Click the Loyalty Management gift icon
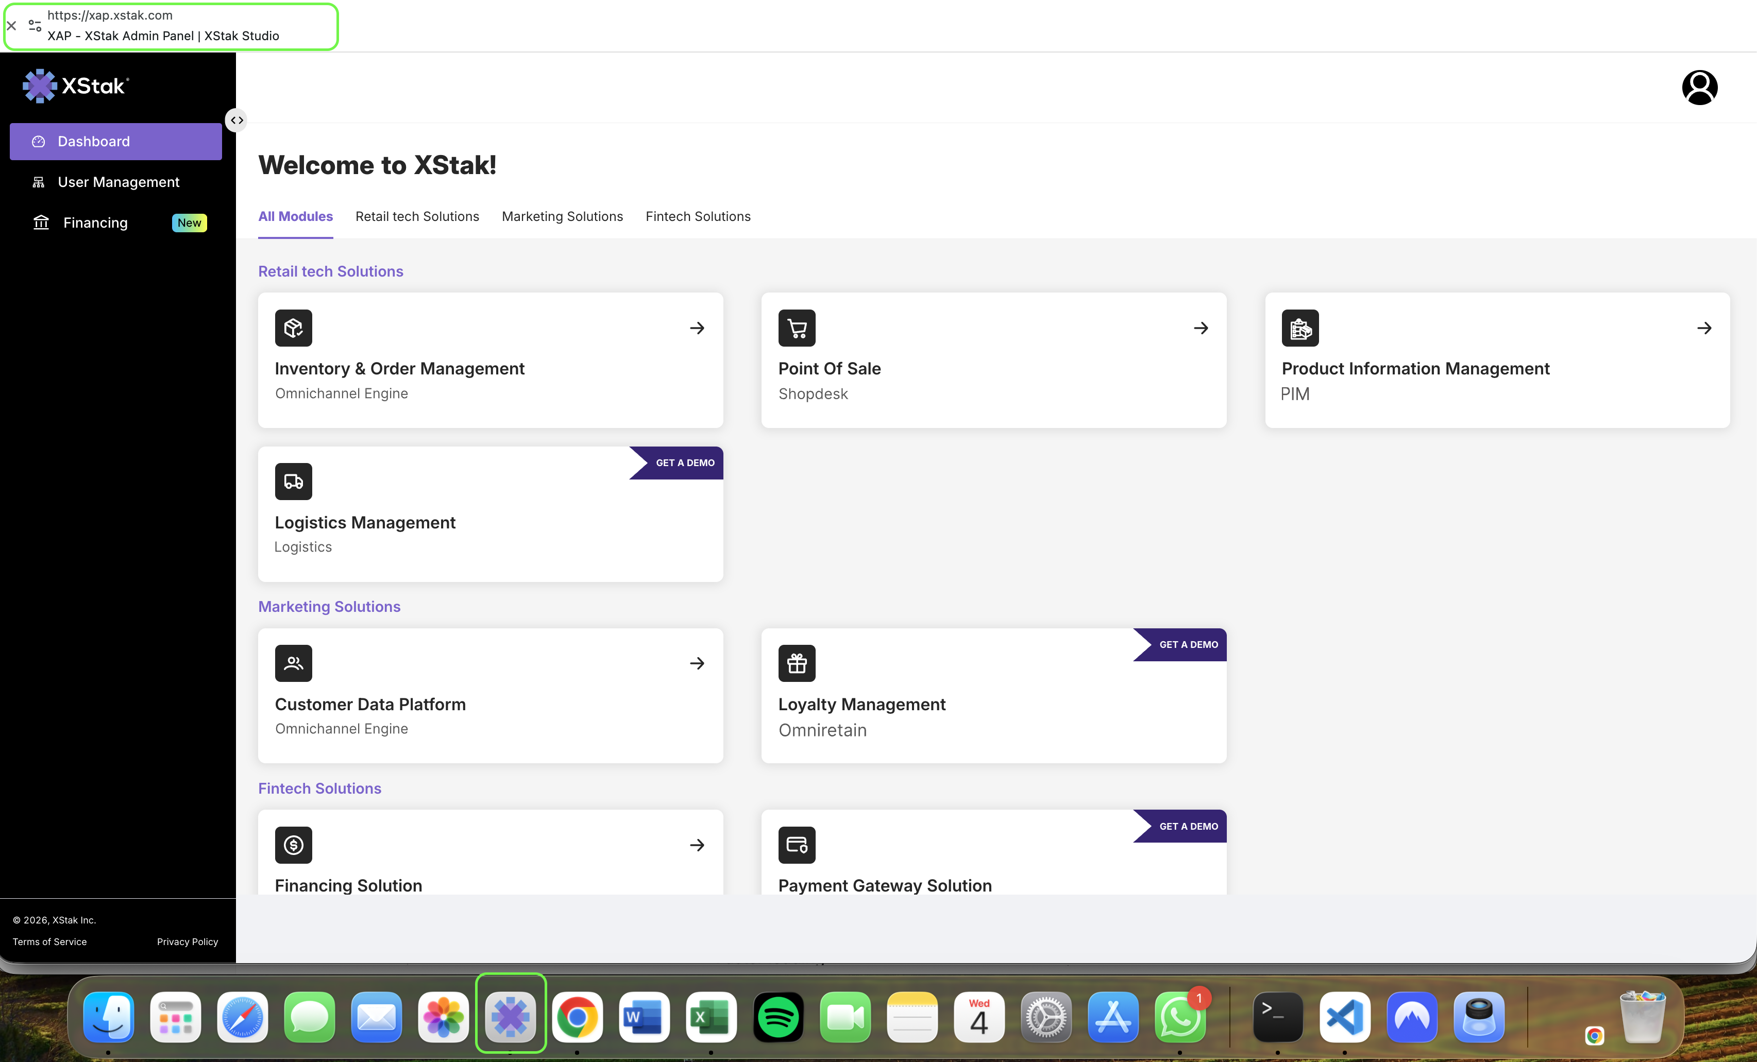The width and height of the screenshot is (1757, 1062). [797, 663]
